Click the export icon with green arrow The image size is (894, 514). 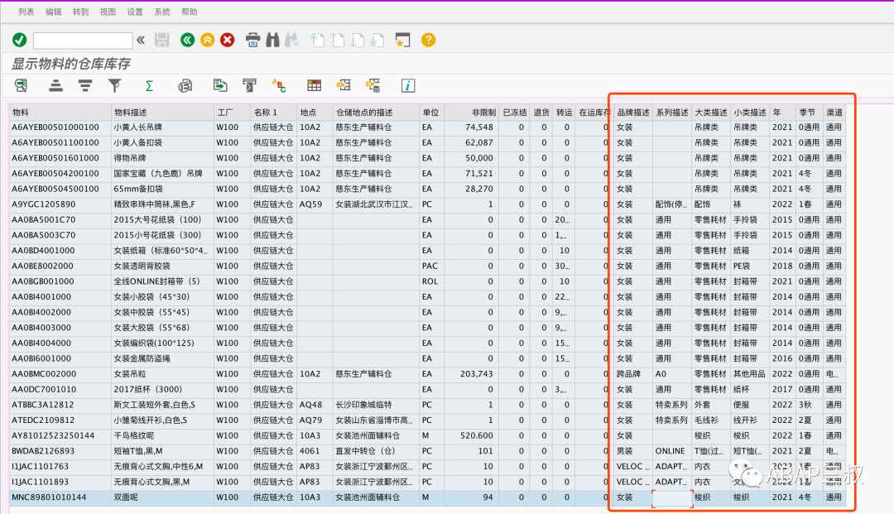[219, 85]
